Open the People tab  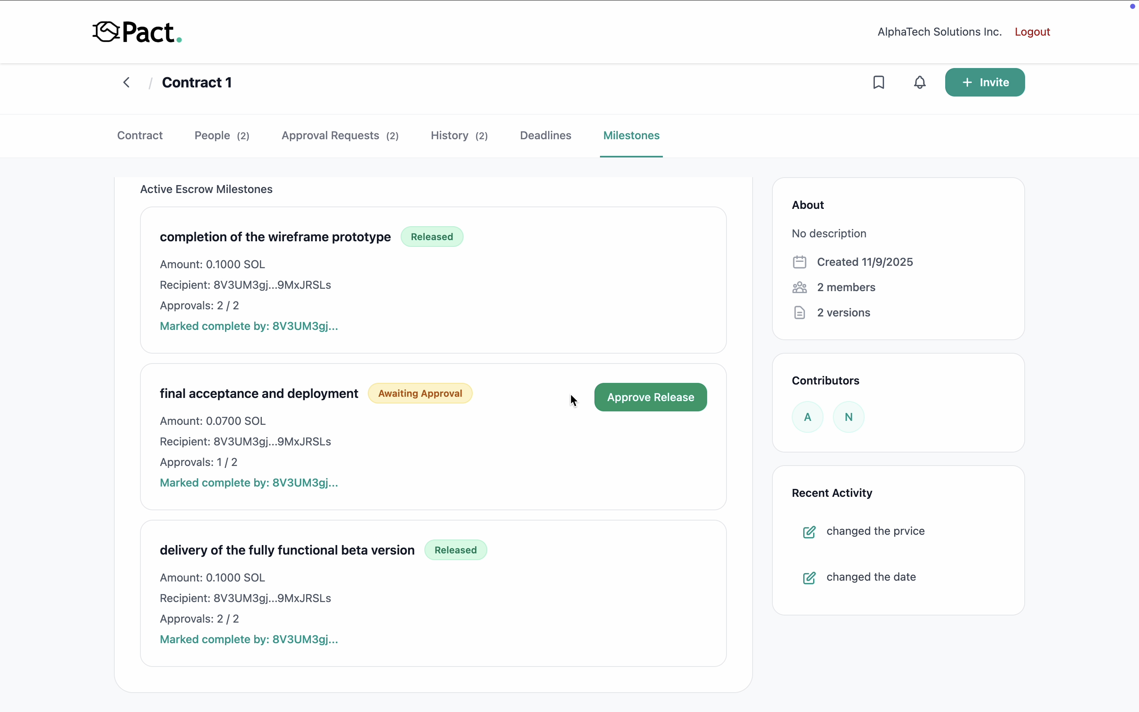[x=222, y=136]
